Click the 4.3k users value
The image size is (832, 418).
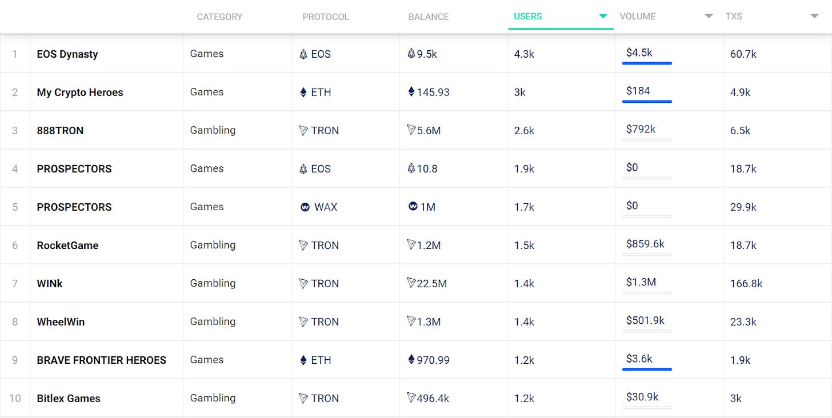[524, 54]
